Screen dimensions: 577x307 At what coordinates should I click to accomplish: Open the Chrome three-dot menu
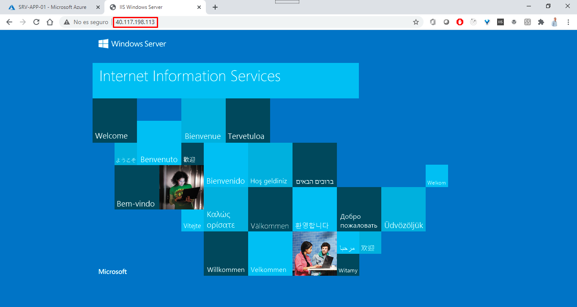click(568, 22)
